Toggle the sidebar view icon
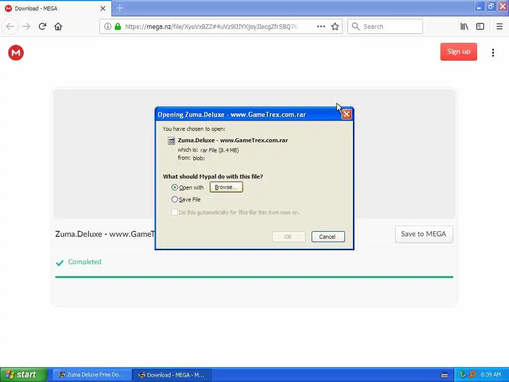The width and height of the screenshot is (509, 382). 480,27
